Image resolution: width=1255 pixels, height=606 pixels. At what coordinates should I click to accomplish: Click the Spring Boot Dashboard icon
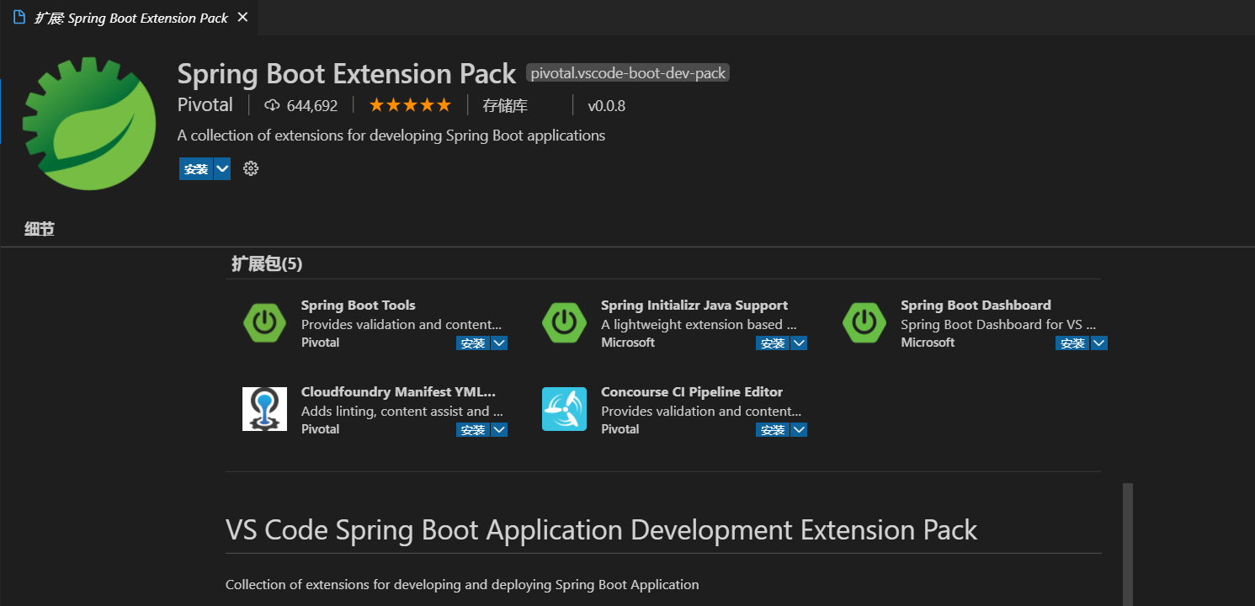pyautogui.click(x=864, y=322)
